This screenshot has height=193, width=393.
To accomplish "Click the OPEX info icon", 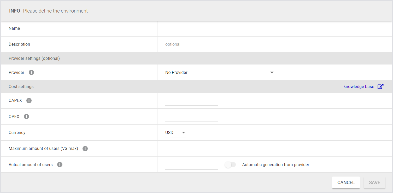I will 26,116.
